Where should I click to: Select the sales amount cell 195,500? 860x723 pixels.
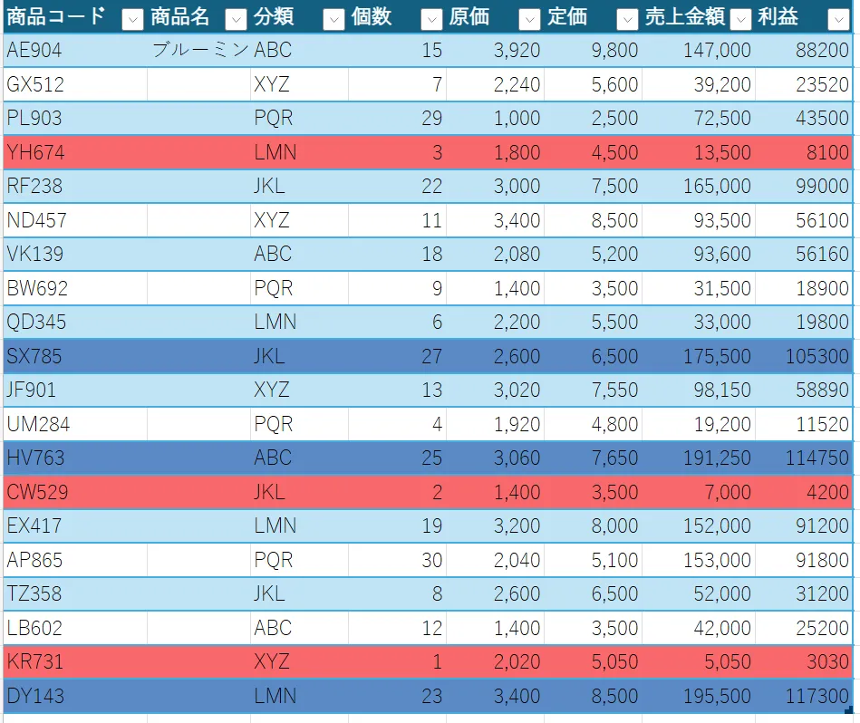coord(700,696)
